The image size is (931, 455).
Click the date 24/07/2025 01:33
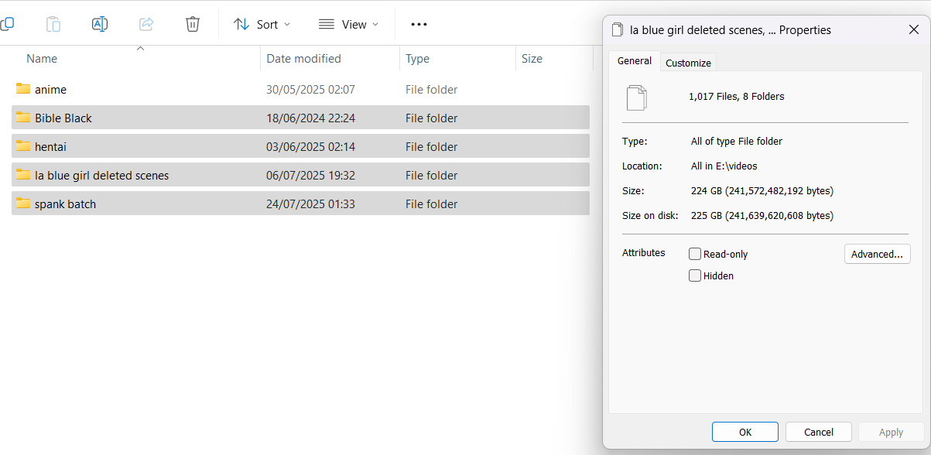point(310,204)
